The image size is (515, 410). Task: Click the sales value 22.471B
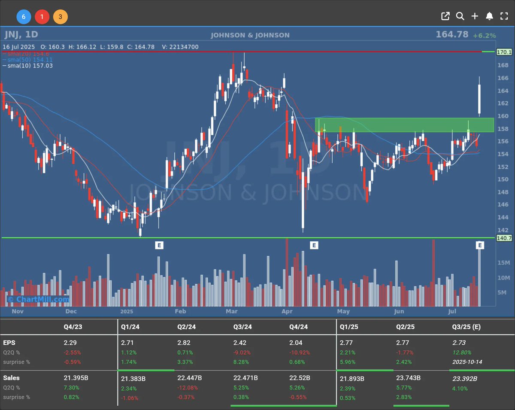click(x=245, y=378)
